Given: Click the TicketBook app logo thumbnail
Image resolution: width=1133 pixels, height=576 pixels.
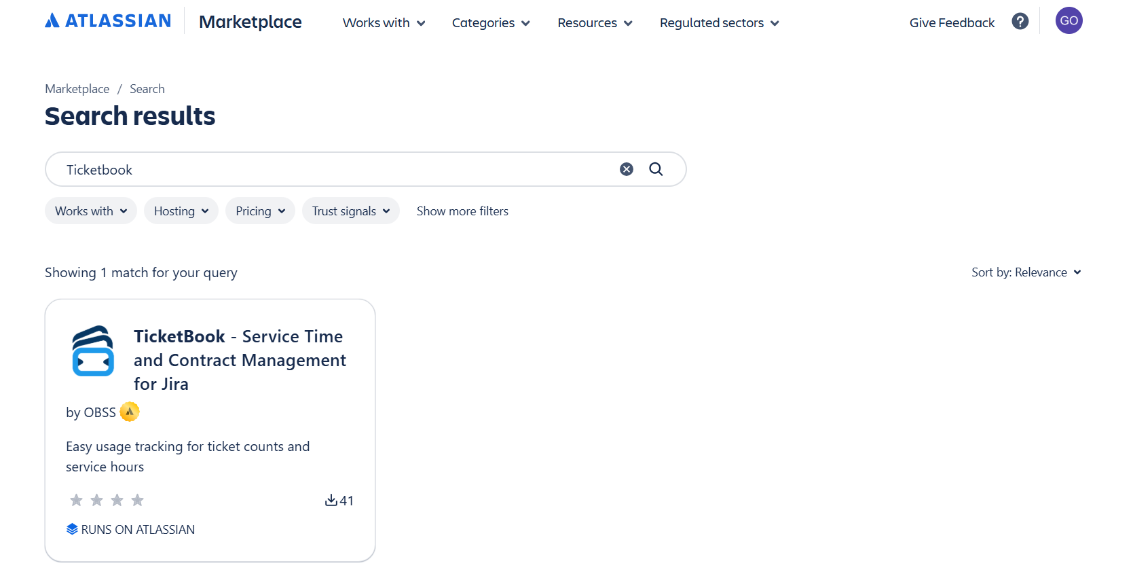Looking at the screenshot, I should pos(93,351).
